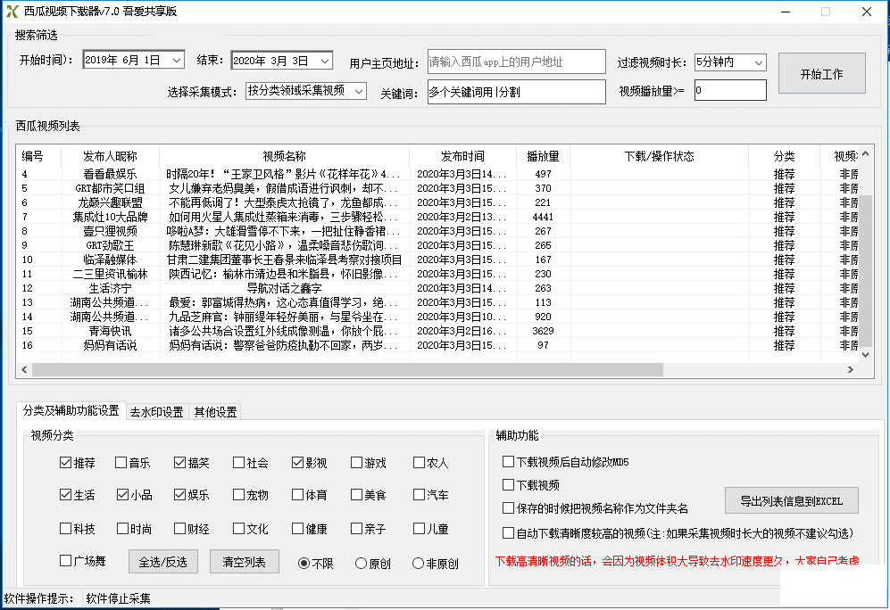Click the video list horizontal scrollbar thumb
The image size is (890, 610).
pos(347,369)
